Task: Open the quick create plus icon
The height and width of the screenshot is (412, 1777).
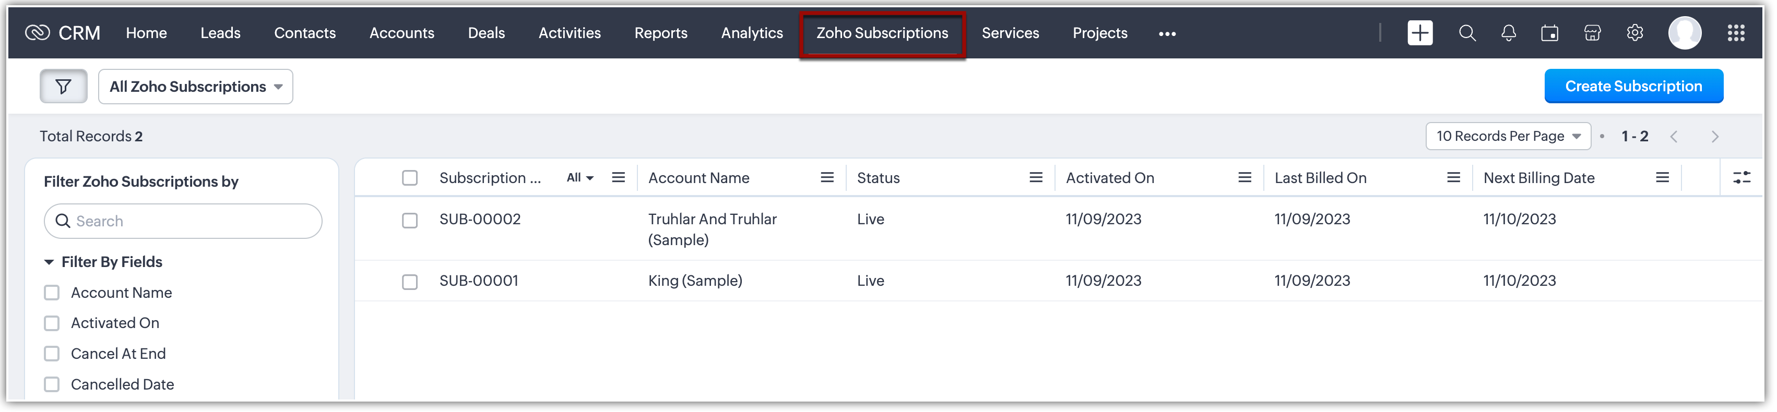Action: pyautogui.click(x=1419, y=33)
